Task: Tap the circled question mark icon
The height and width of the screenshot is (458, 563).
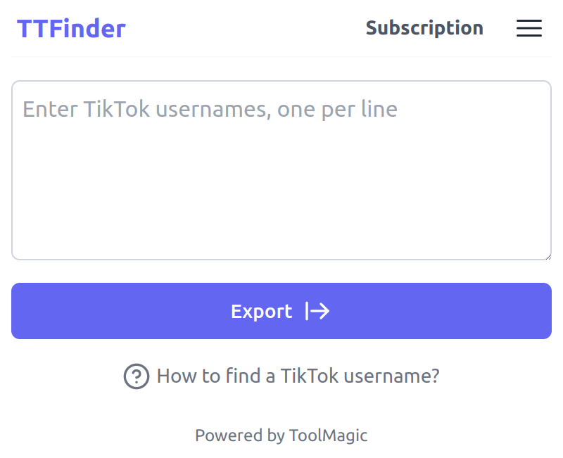Action: click(x=137, y=376)
